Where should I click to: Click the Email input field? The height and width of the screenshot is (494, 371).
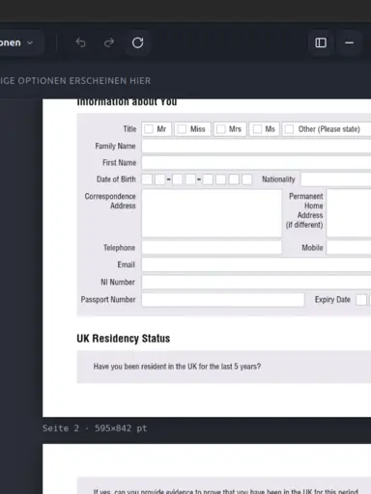click(x=256, y=264)
